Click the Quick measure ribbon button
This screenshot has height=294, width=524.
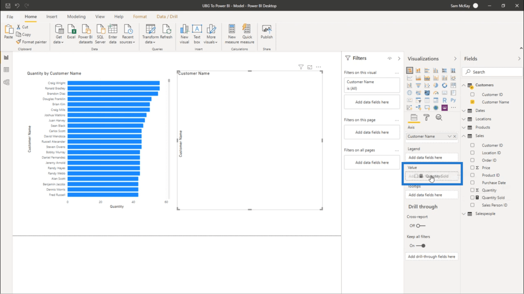pos(247,34)
